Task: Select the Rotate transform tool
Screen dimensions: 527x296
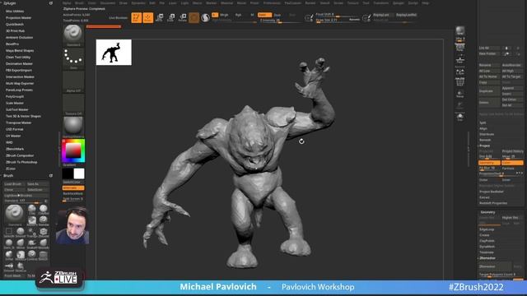Action: 183,17
